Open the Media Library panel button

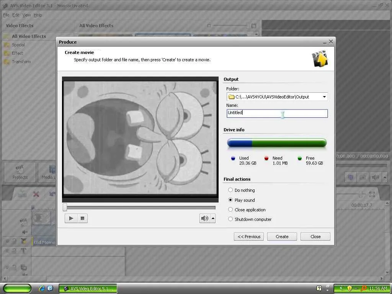(x=47, y=172)
